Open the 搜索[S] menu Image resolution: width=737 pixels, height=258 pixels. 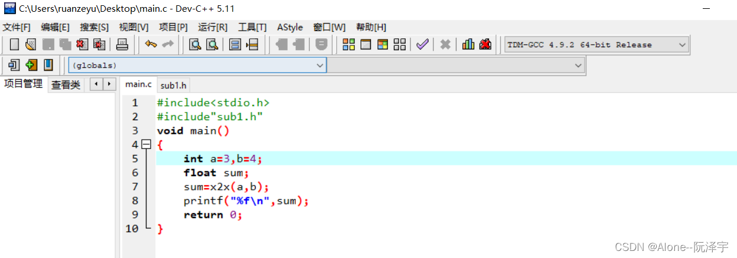point(94,27)
